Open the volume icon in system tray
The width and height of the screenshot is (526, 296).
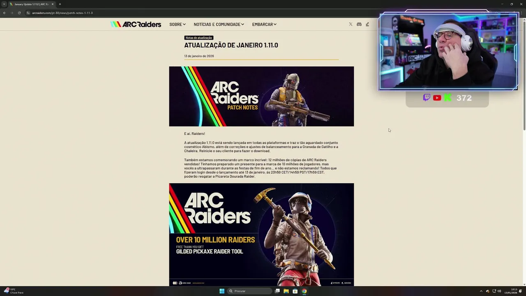click(x=499, y=291)
